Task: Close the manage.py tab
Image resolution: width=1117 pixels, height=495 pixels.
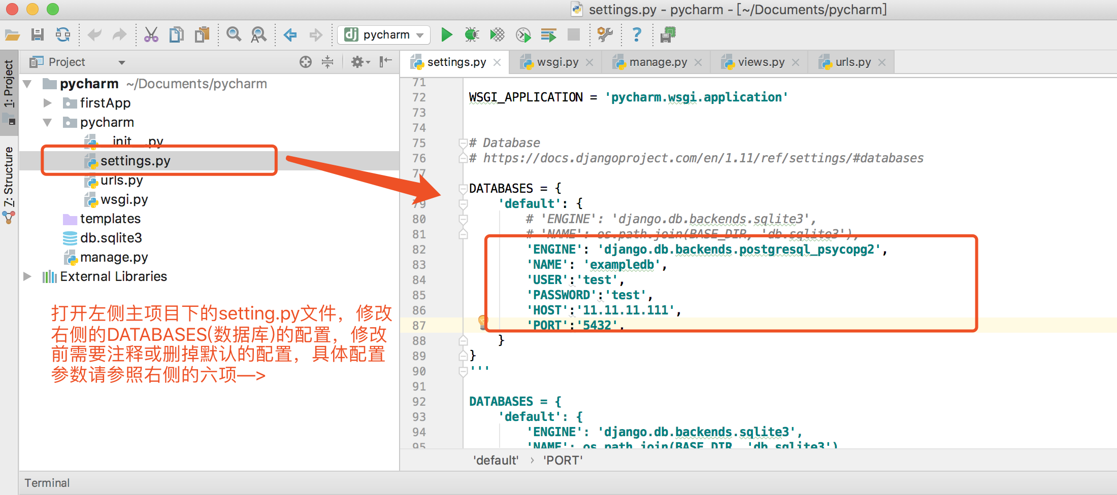Action: tap(698, 62)
